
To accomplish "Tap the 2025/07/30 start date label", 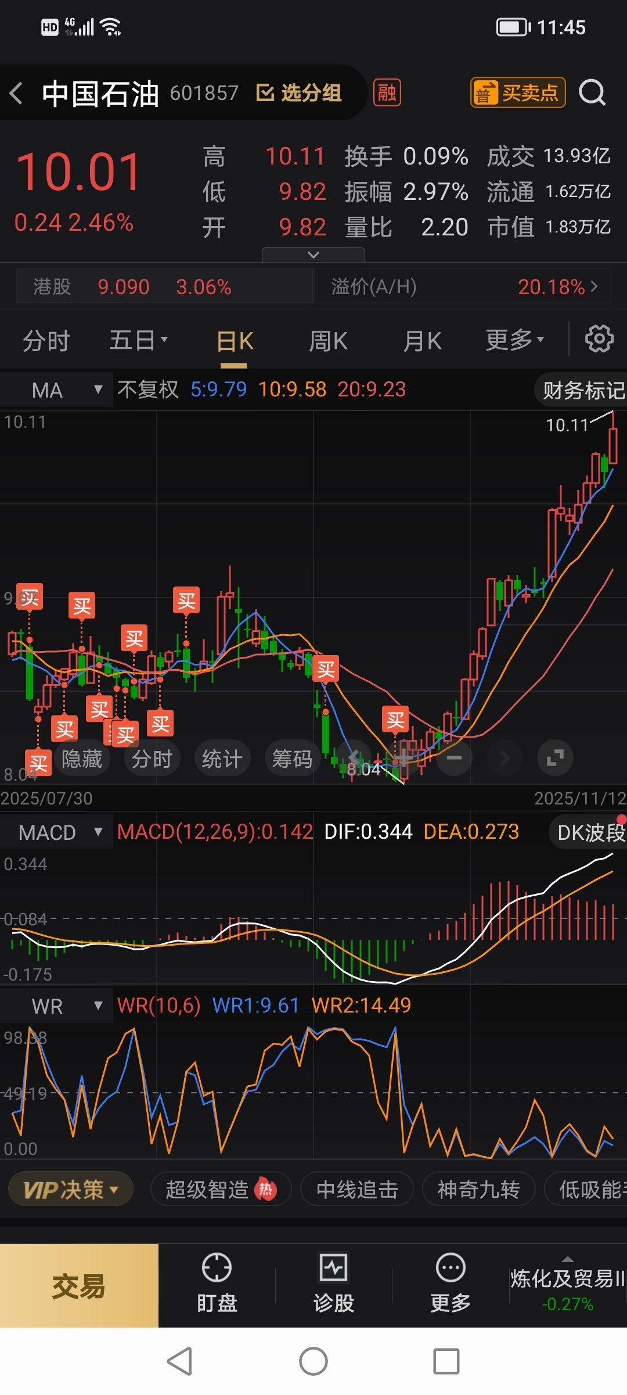I will [46, 799].
